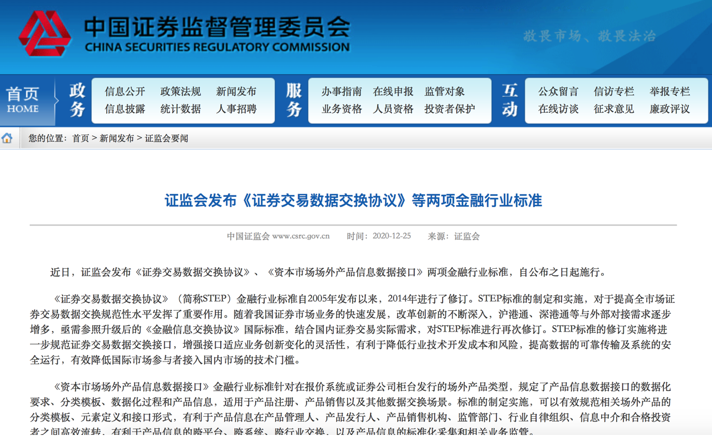The image size is (712, 437).
Task: Click the source text 中国证监会 www.csrc.gov.cn
Action: coord(278,236)
